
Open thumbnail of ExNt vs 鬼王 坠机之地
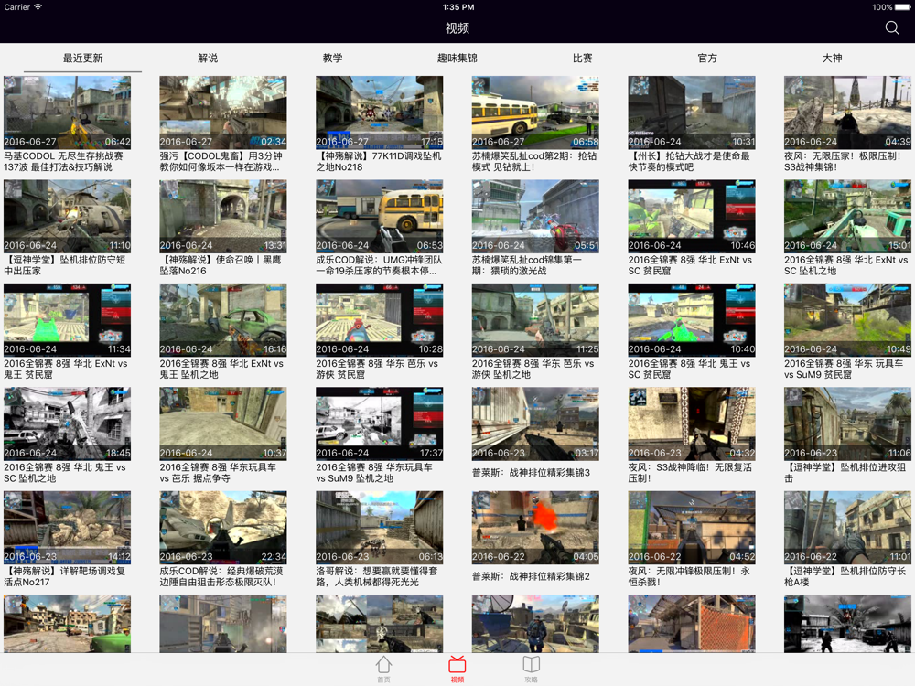pyautogui.click(x=223, y=319)
